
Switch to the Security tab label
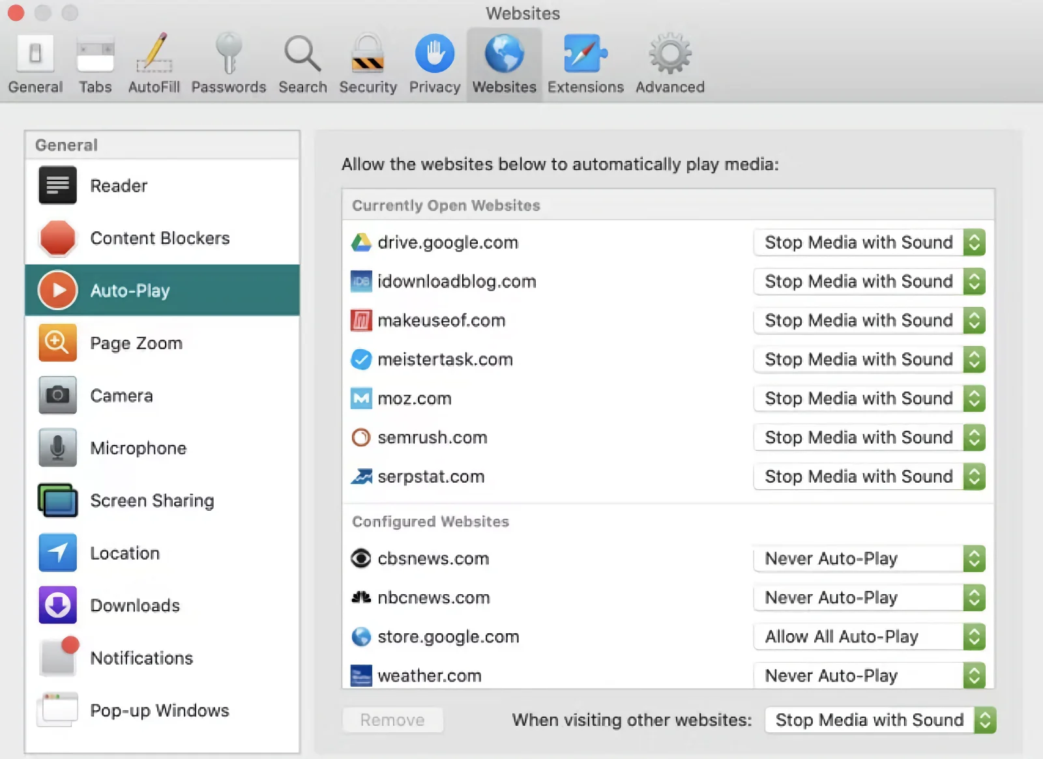[x=368, y=87]
